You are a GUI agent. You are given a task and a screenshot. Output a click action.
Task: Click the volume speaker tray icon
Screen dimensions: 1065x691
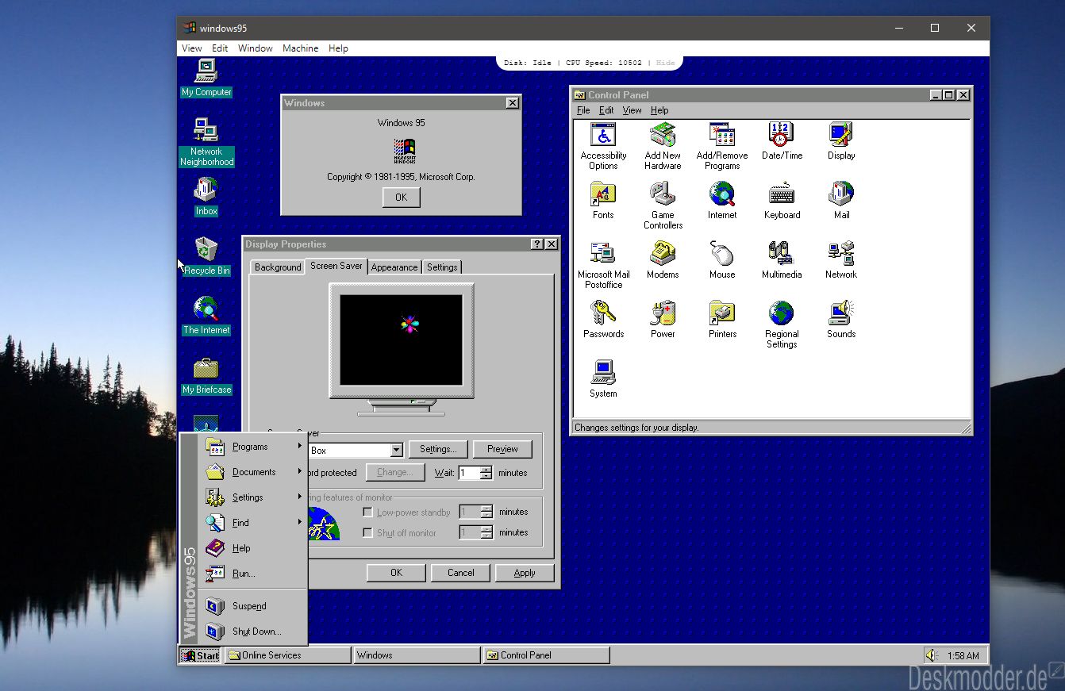(931, 655)
